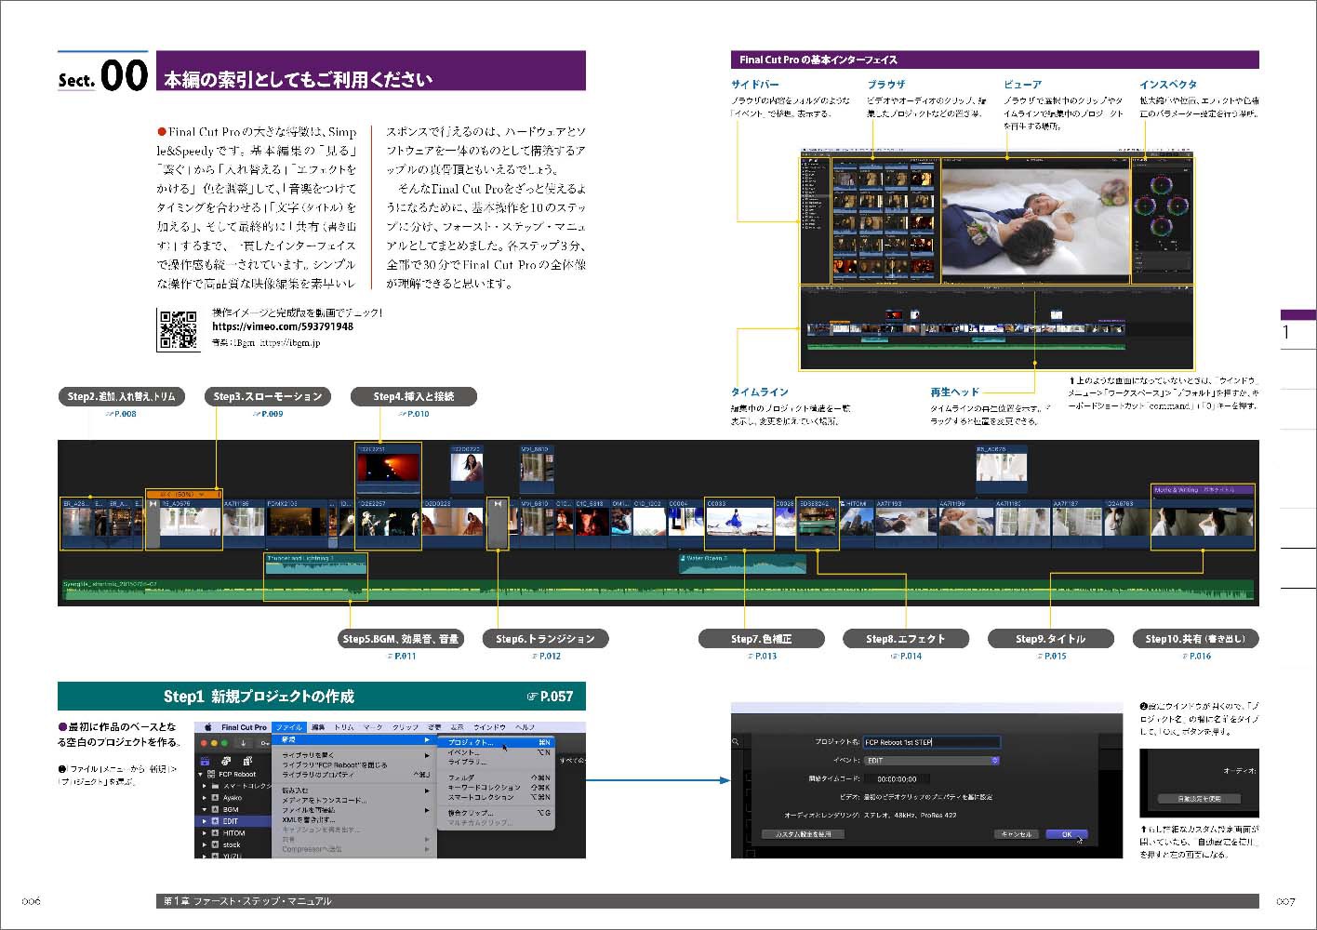Viewport: 1317px width, 930px height.
Task: Click the smart collection folder icon
Action: pyautogui.click(x=213, y=786)
